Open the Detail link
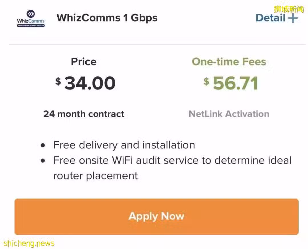The image size is (308, 249). (270, 18)
